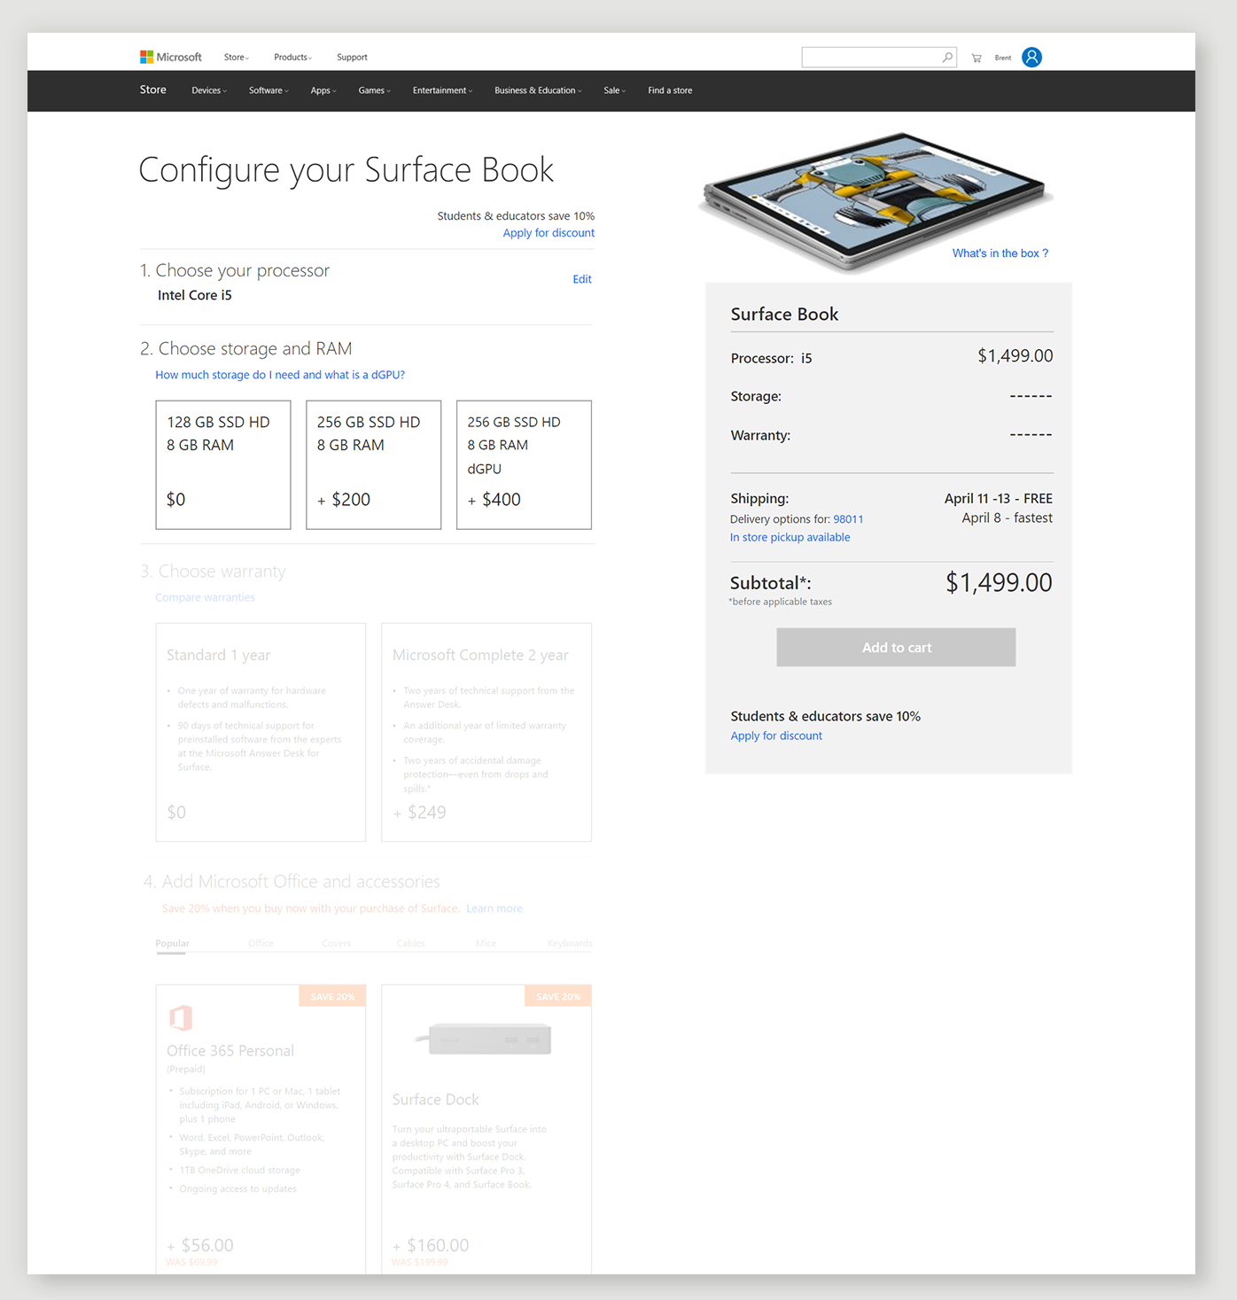
Task: Open the Software menu
Action: pyautogui.click(x=268, y=90)
